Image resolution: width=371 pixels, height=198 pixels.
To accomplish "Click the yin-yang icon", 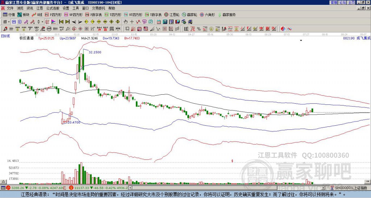I will [x=283, y=29].
